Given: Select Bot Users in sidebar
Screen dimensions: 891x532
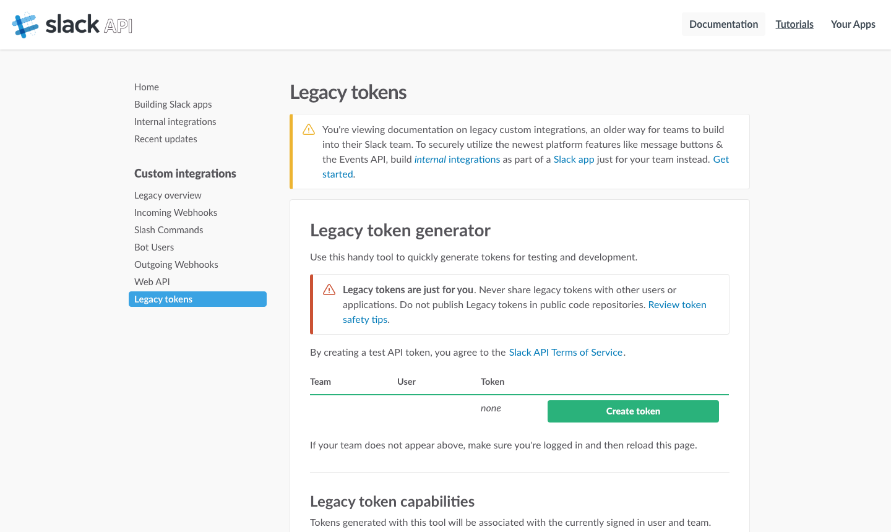Looking at the screenshot, I should click(154, 247).
